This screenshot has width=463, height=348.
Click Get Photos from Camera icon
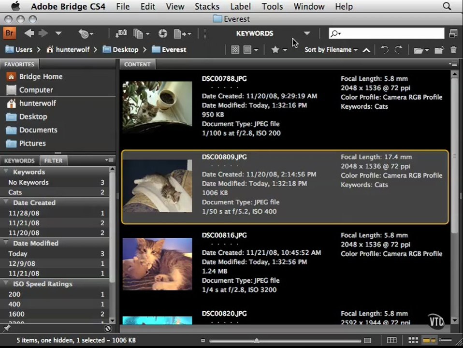coord(121,33)
